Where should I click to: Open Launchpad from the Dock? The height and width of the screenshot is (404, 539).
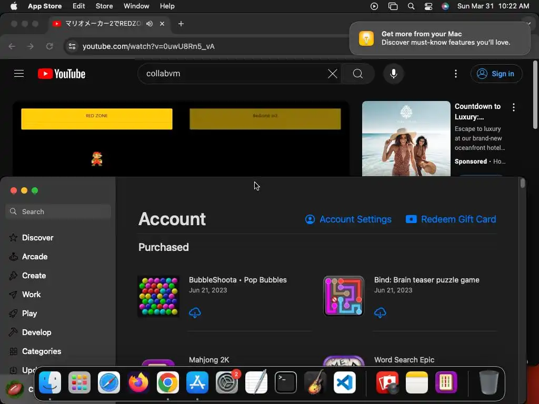coord(79,382)
